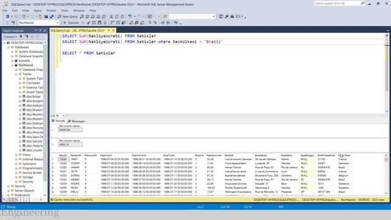Expand the kushadb database node
Screen dimensions: 391x220
[12, 61]
